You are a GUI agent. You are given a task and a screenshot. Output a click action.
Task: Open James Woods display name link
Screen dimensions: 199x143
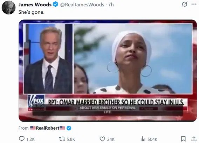tap(35, 5)
